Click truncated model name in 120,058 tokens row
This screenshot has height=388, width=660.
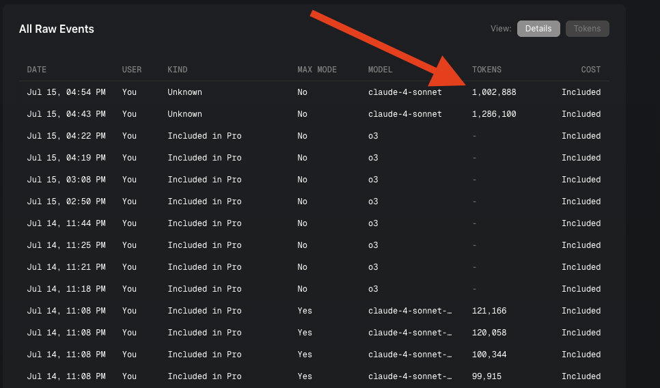410,333
